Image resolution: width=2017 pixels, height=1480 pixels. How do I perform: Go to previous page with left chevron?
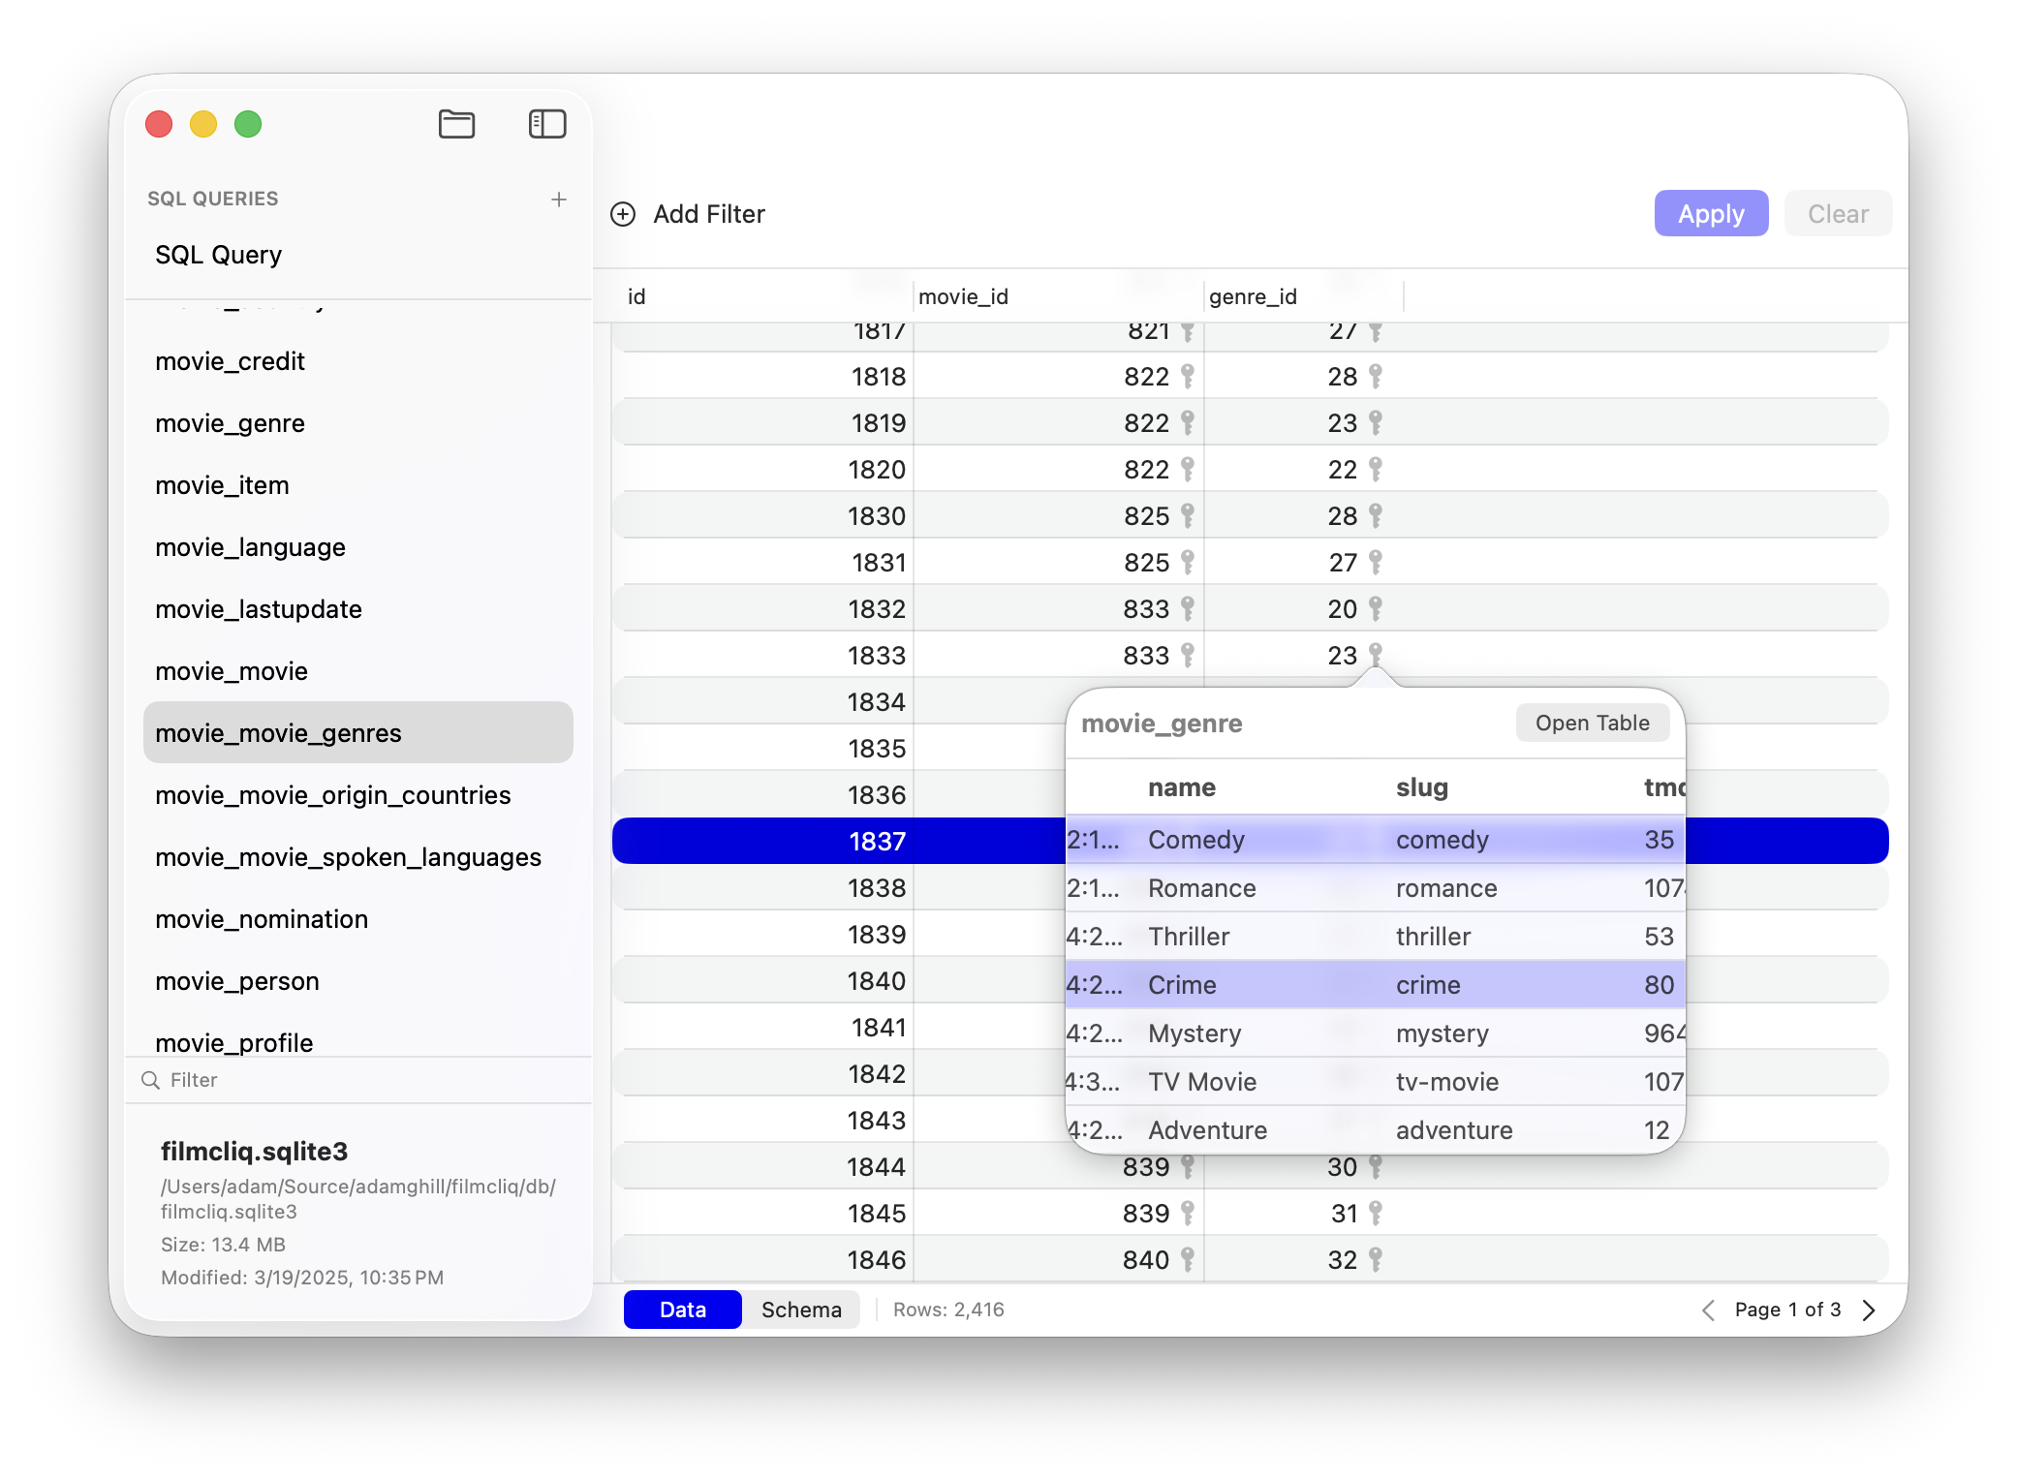[x=1708, y=1310]
